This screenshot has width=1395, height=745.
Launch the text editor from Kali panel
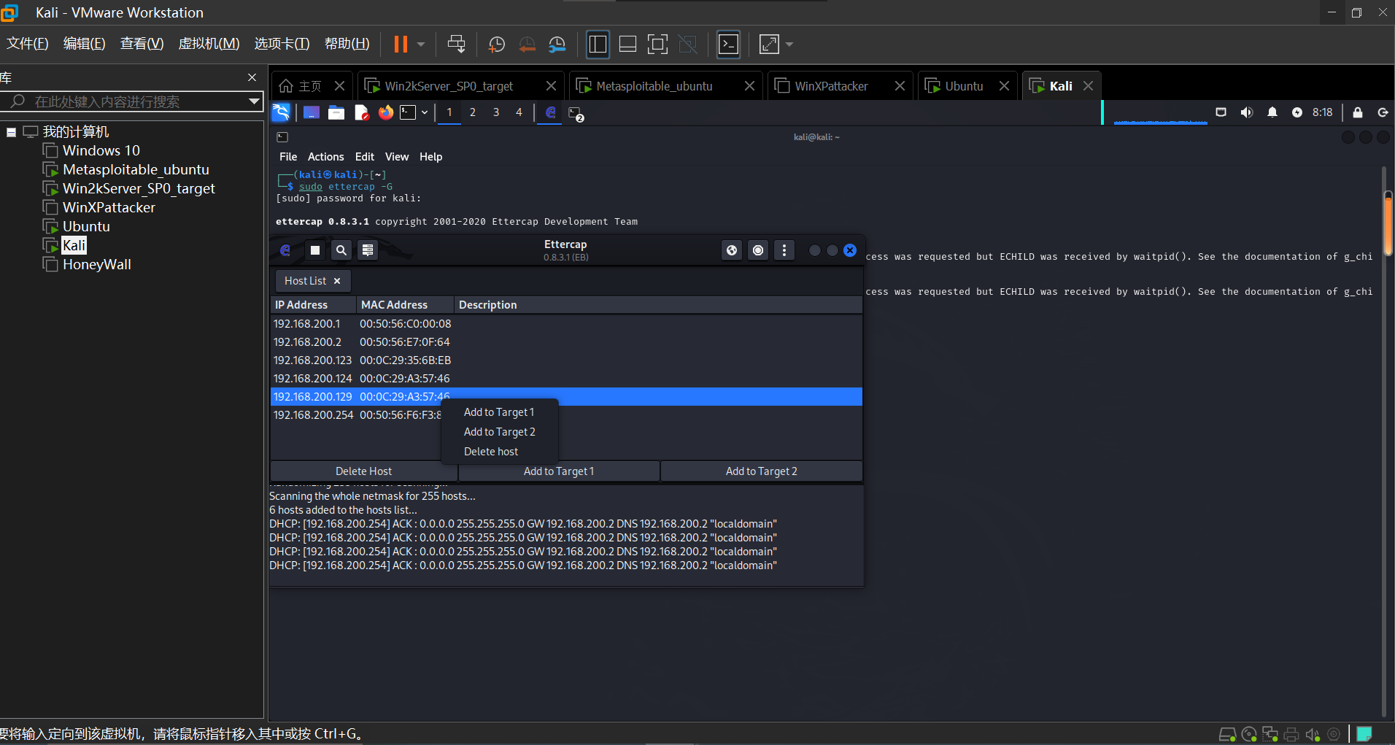[x=361, y=112]
